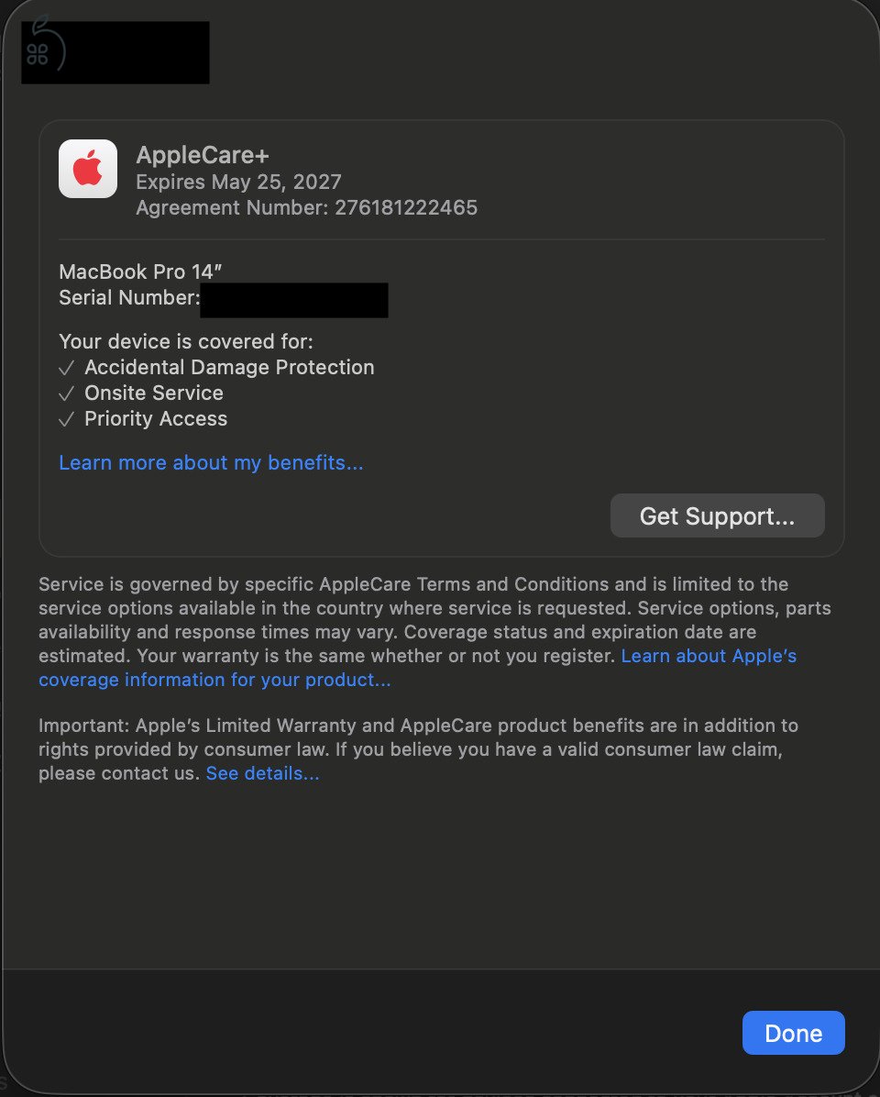Open Learn more about my benefits link
Image resolution: width=880 pixels, height=1097 pixels.
[x=210, y=462]
